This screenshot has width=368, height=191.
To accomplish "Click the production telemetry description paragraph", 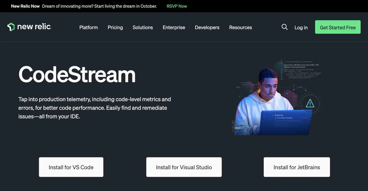I will 94,108.
